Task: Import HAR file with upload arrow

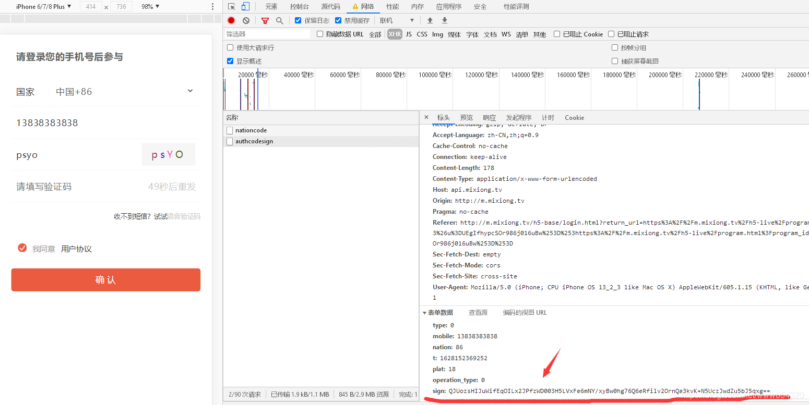Action: coord(430,20)
